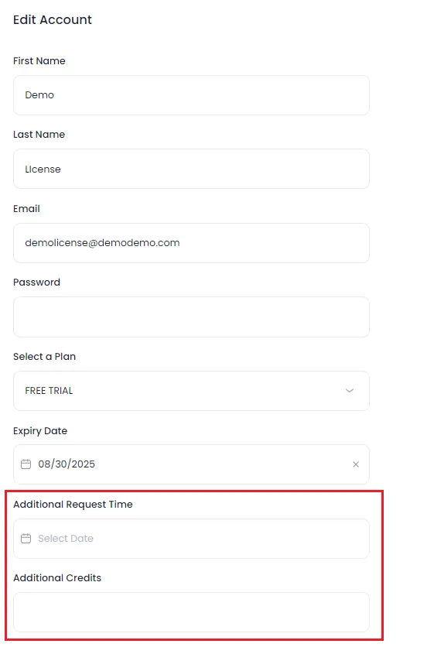Click the Edit Account heading
Image resolution: width=434 pixels, height=654 pixels.
tap(53, 19)
